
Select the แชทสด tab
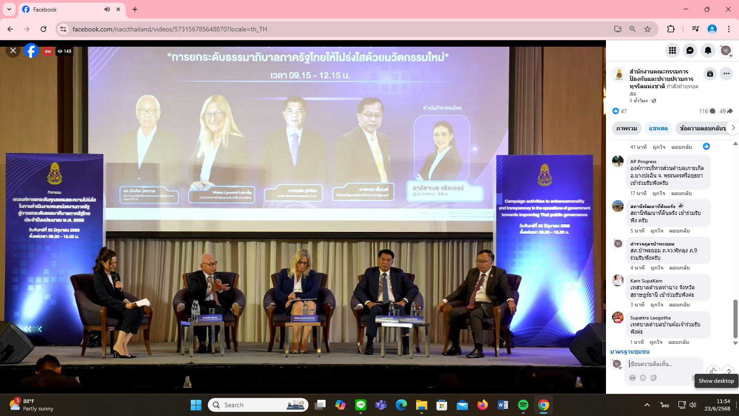658,128
